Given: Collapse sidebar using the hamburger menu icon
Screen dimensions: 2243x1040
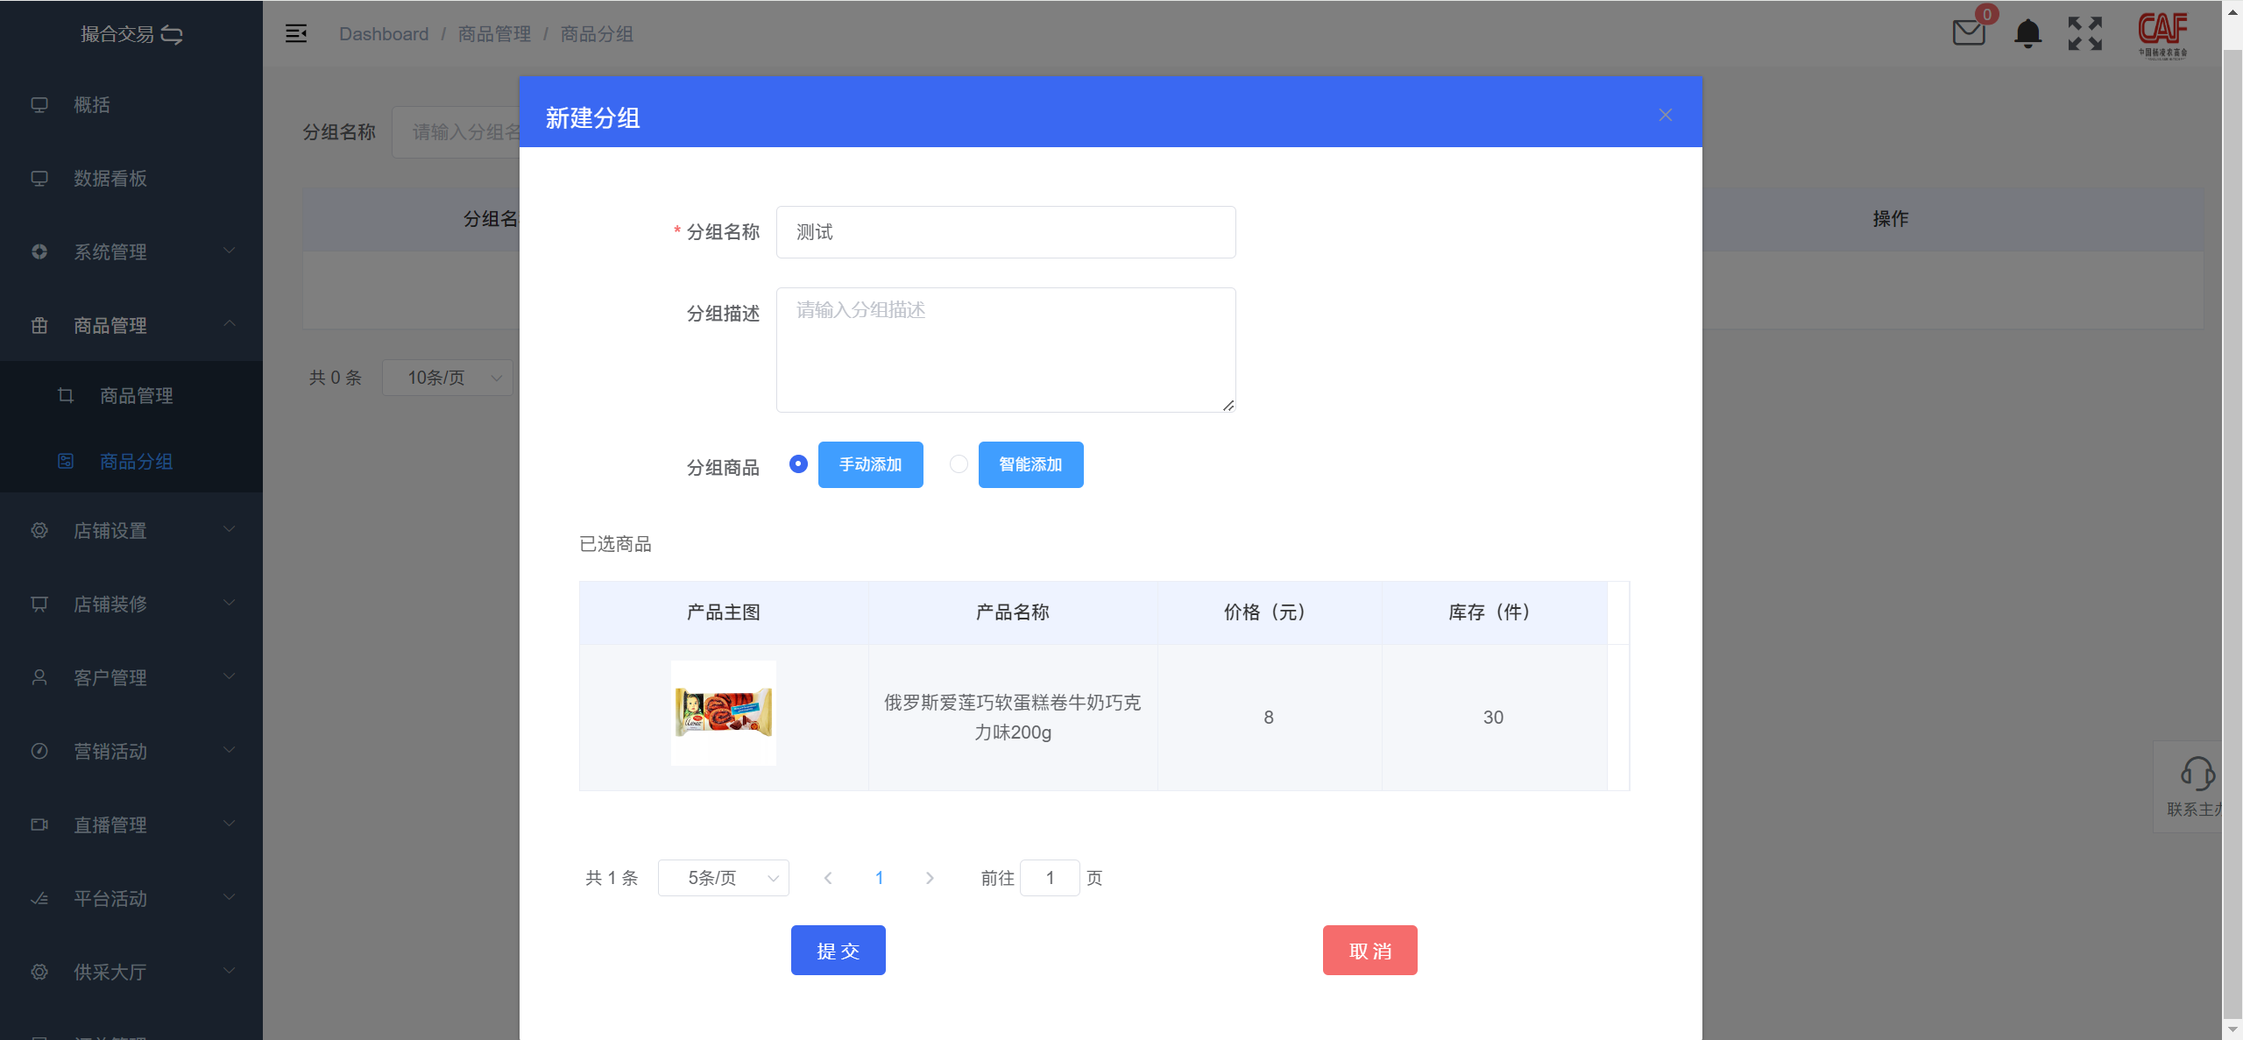Looking at the screenshot, I should click(296, 33).
